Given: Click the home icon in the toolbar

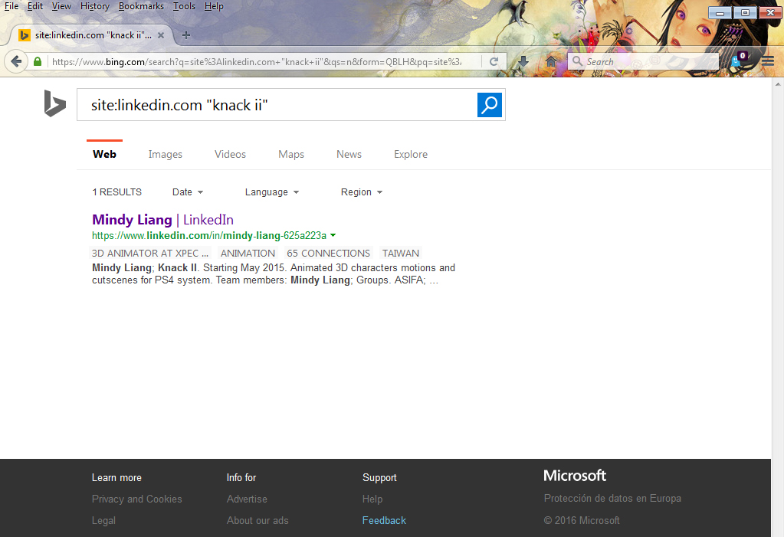Looking at the screenshot, I should pyautogui.click(x=551, y=61).
